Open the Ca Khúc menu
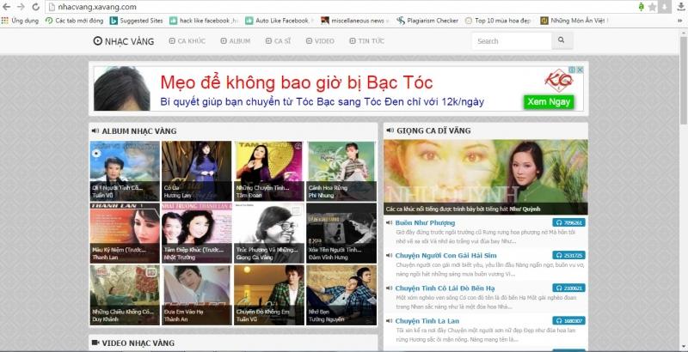This screenshot has height=352, width=688. coord(188,40)
